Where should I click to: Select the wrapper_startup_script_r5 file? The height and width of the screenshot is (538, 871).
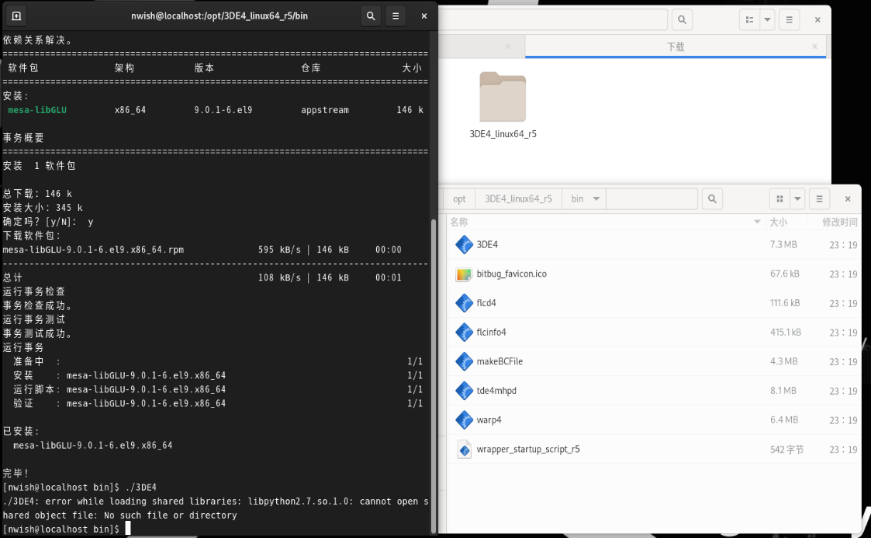[527, 450]
